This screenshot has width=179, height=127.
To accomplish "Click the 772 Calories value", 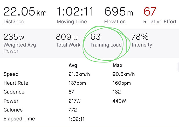I will 73,110.
